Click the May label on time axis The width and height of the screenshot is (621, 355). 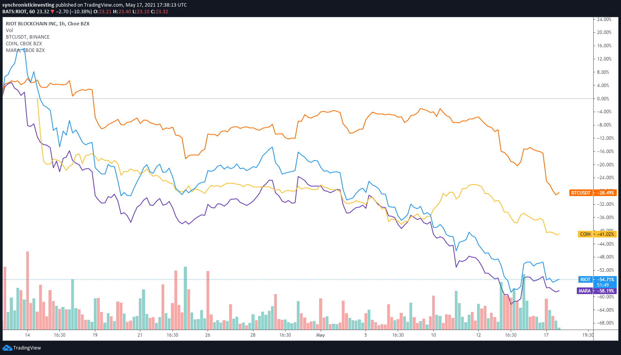[320, 335]
